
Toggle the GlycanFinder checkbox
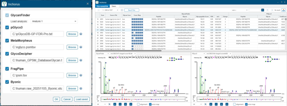7,15
